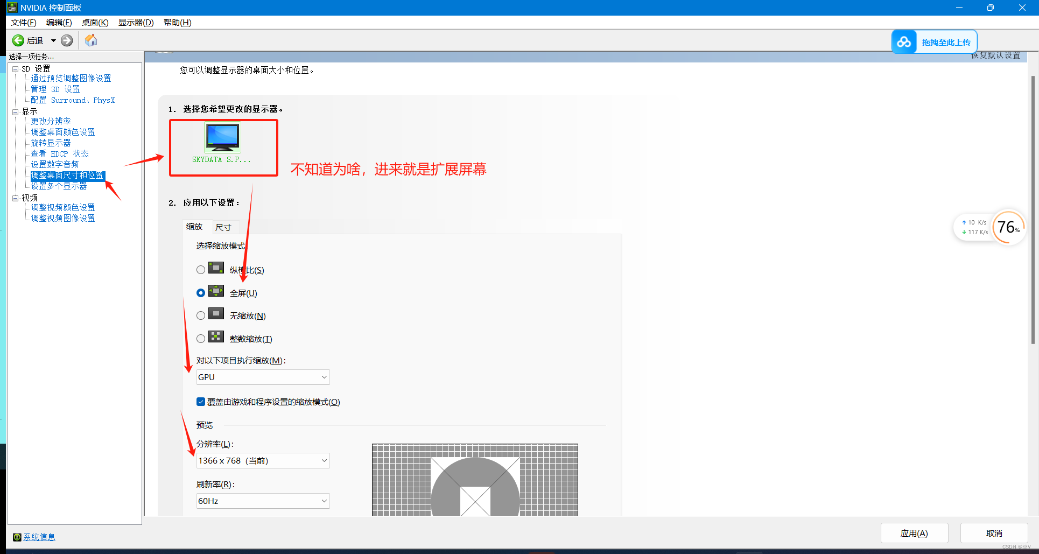Viewport: 1039px width, 554px height.
Task: Click the 全屏 full-screen scaling icon
Action: pos(216,291)
